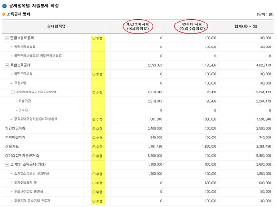Click 수정 for 연금보험료공제

(97, 38)
